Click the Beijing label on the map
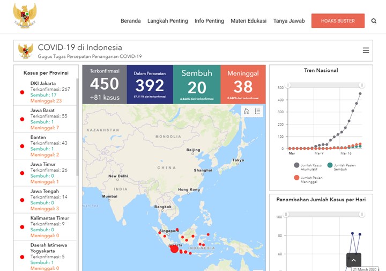The width and height of the screenshot is (386, 271). tap(193, 150)
